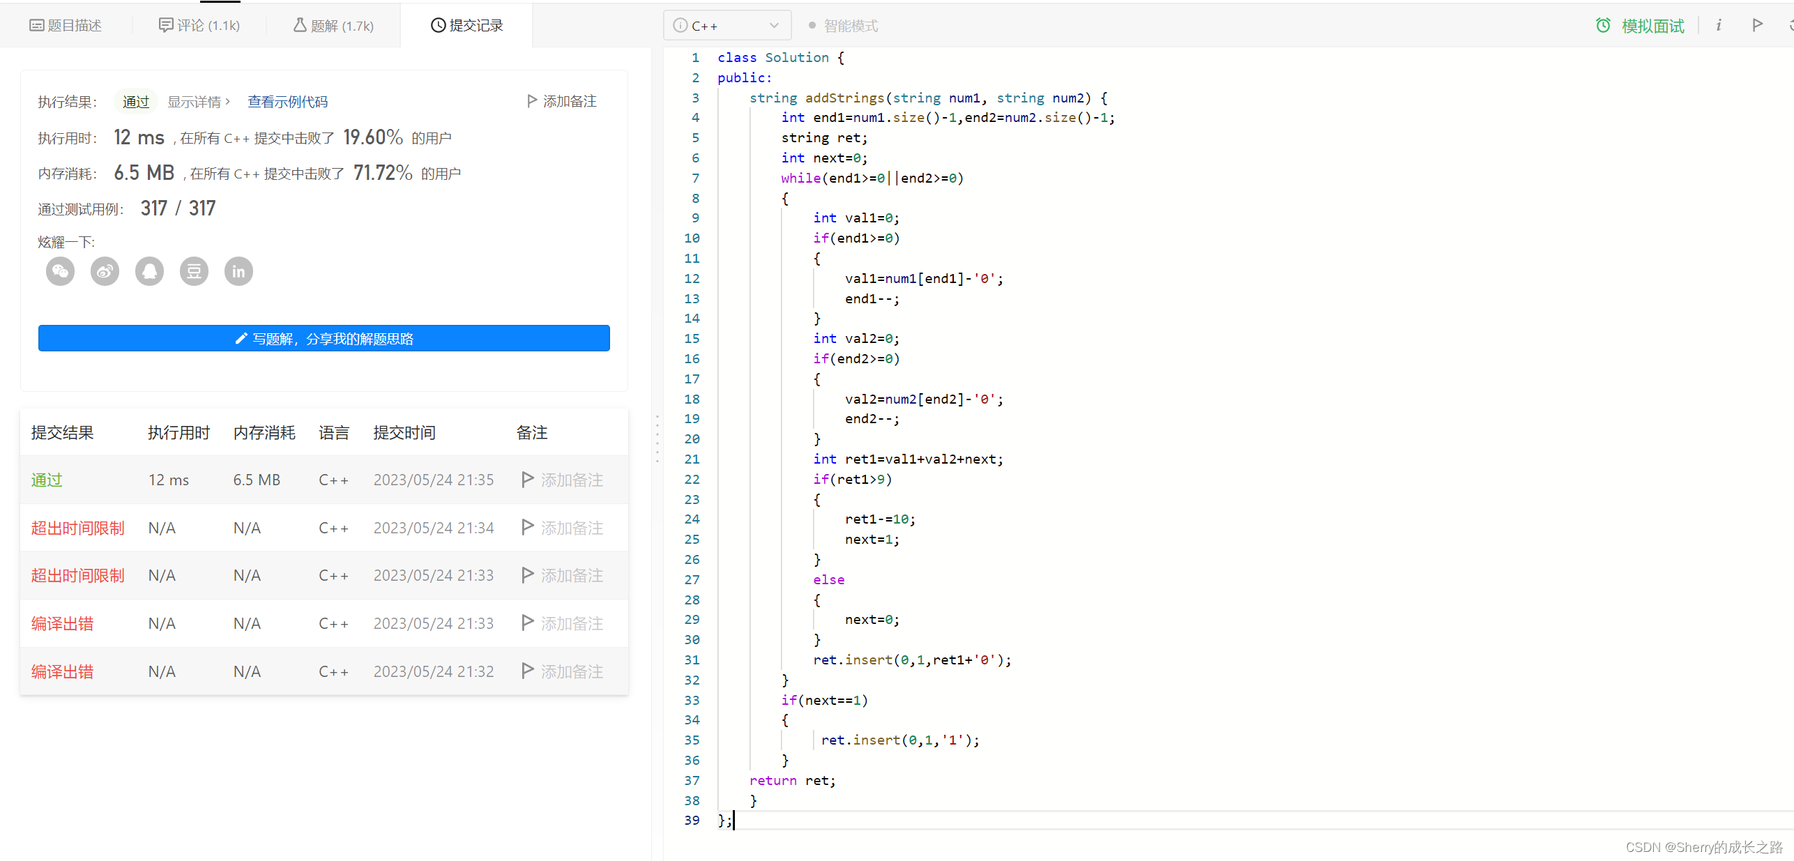1794x861 pixels.
Task: Click the 提交结果 column header
Action: pyautogui.click(x=62, y=432)
